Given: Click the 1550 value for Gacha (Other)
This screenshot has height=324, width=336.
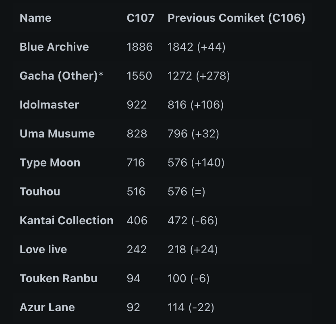Looking at the screenshot, I should pyautogui.click(x=139, y=76).
